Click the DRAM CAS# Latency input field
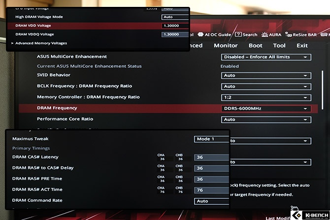Screen dimensions: 330x220 tap(211, 157)
